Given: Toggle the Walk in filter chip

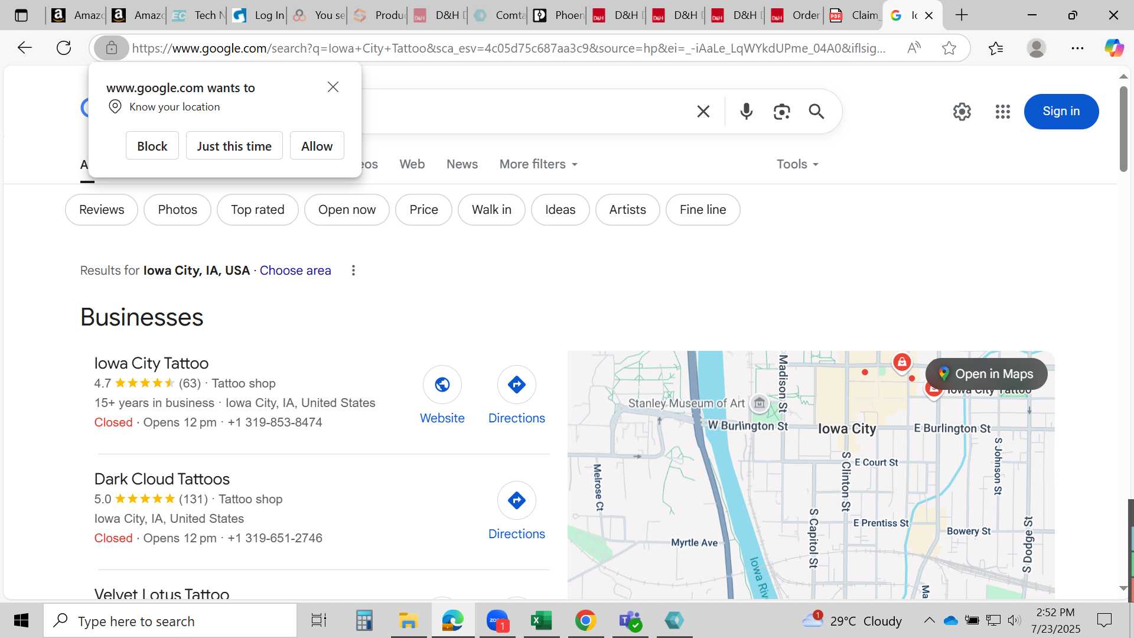Looking at the screenshot, I should coord(491,210).
